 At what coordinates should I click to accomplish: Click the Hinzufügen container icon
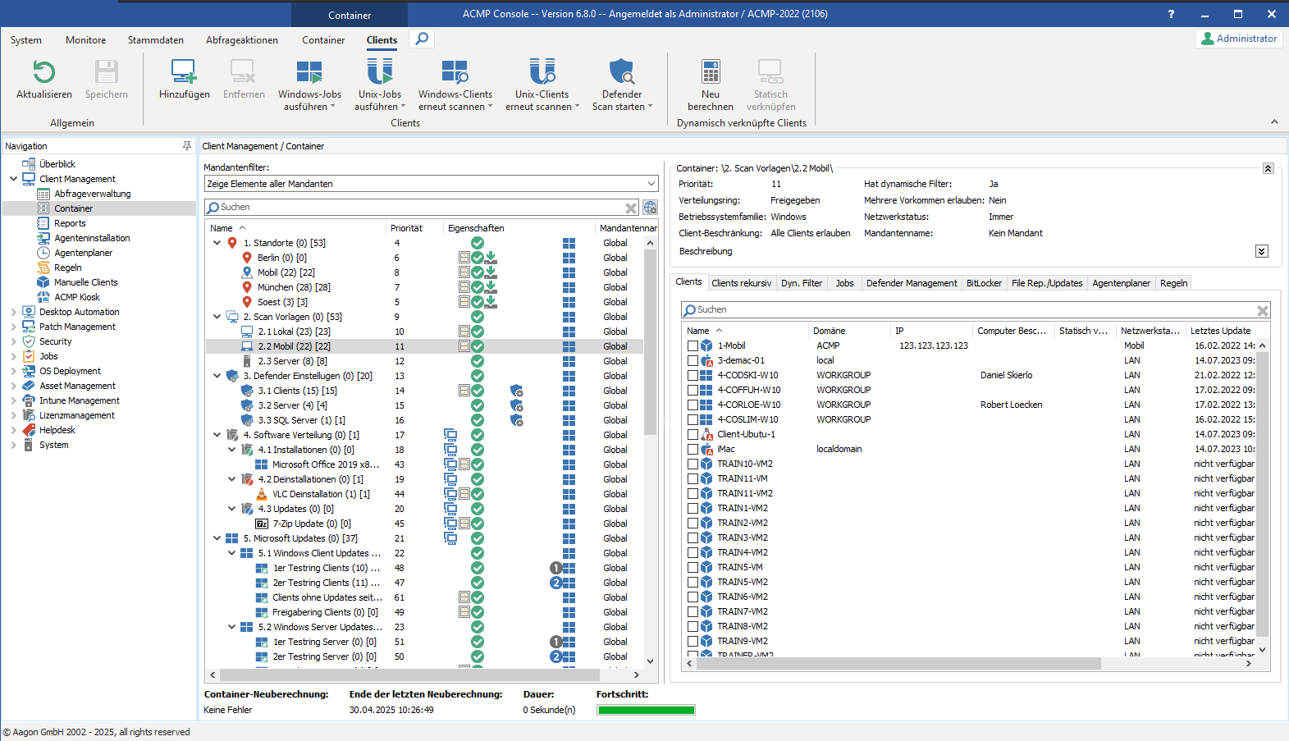184,72
